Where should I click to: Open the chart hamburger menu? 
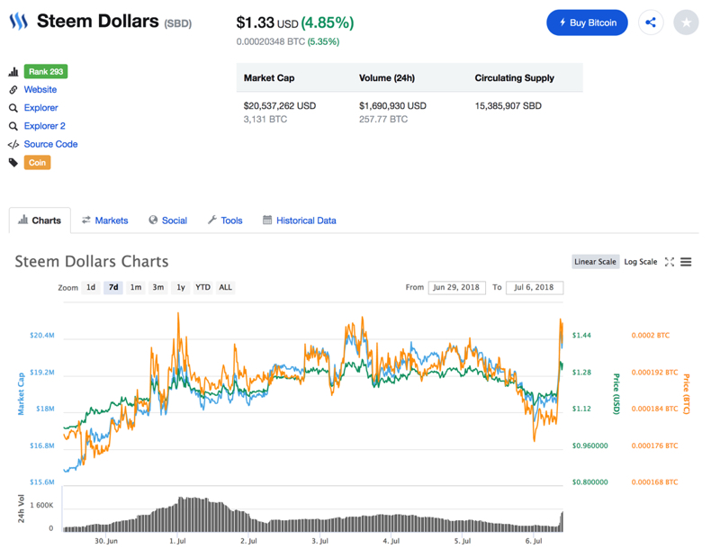pyautogui.click(x=686, y=262)
